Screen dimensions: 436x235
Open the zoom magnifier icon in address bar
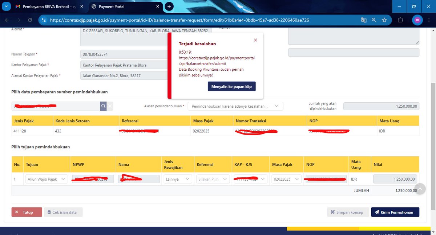(374, 20)
